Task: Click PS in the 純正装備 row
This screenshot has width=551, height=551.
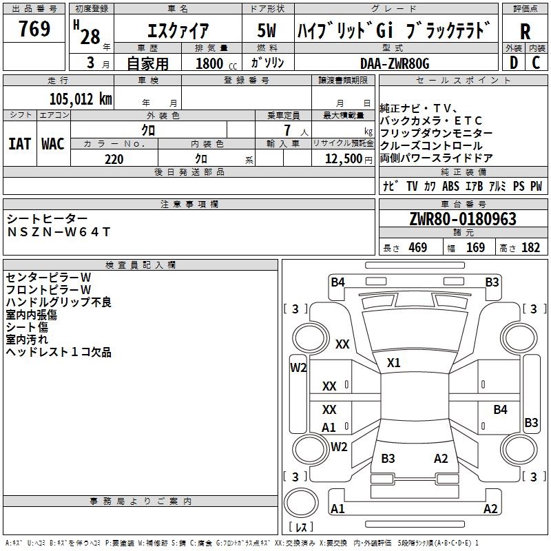Action: [519, 186]
